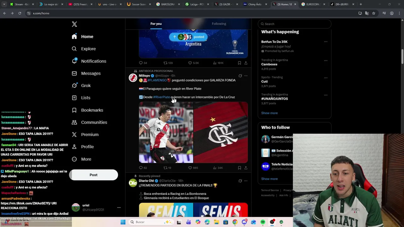This screenshot has height=227, width=404.
Task: Open the River player photo in Millopv post
Action: [166, 132]
